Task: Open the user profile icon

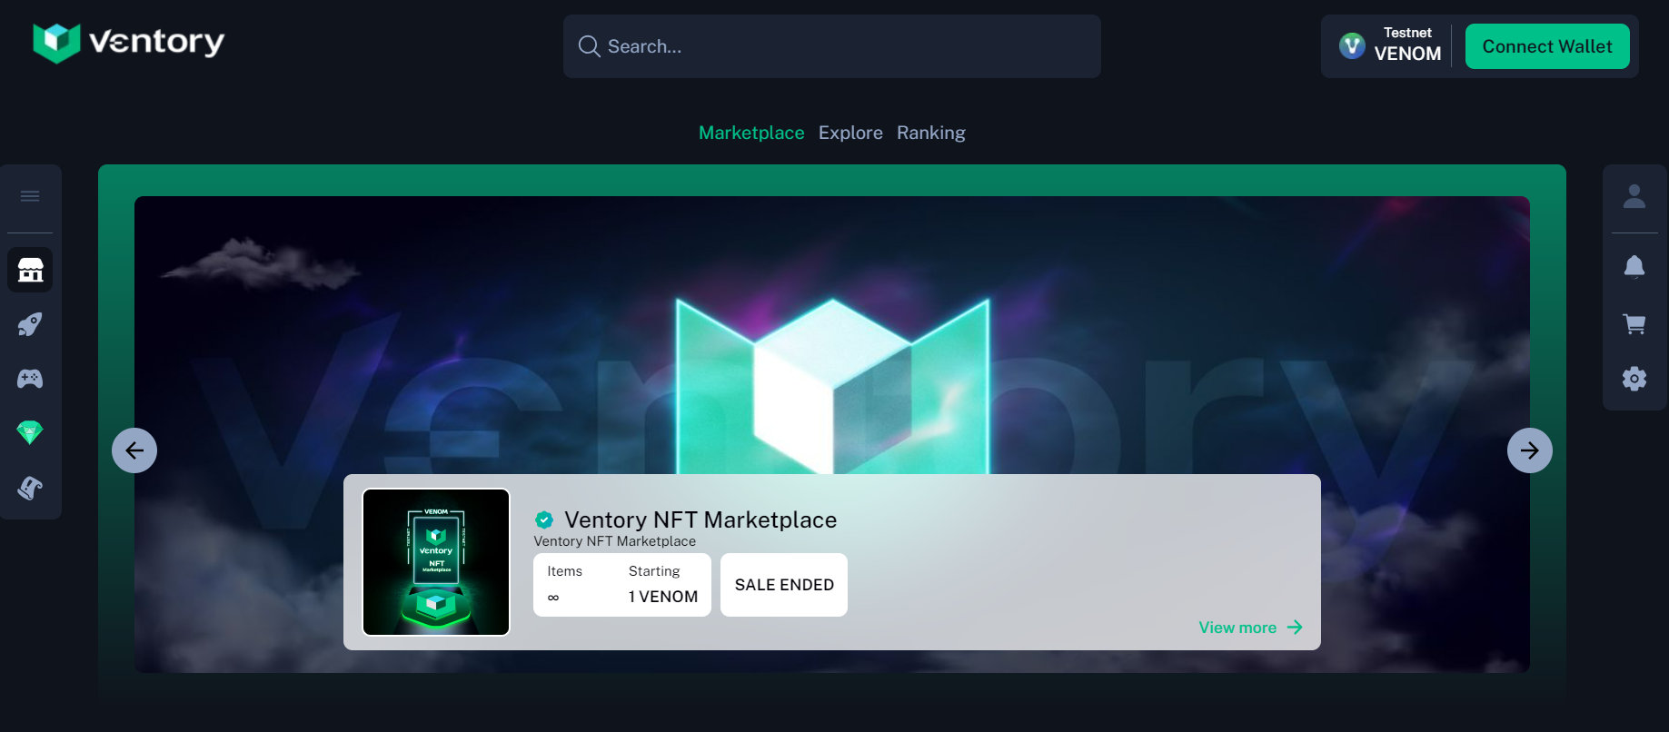Action: click(x=1634, y=196)
